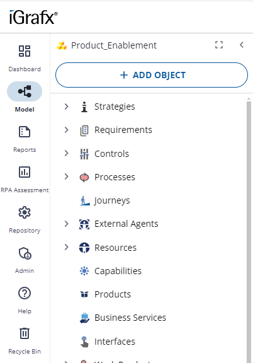Expand the External Agents node
This screenshot has height=363, width=253.
click(x=66, y=224)
